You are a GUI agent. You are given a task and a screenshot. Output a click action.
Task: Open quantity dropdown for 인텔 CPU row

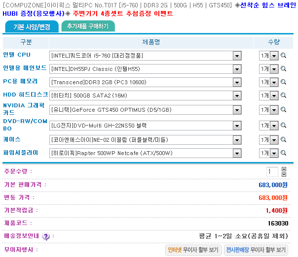(x=269, y=56)
